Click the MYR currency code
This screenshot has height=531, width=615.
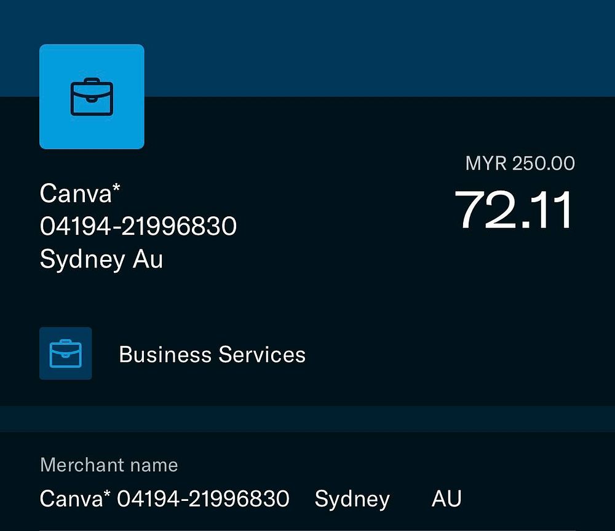point(486,163)
